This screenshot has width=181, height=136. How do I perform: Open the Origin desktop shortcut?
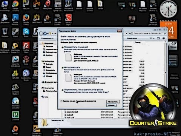tap(15, 129)
